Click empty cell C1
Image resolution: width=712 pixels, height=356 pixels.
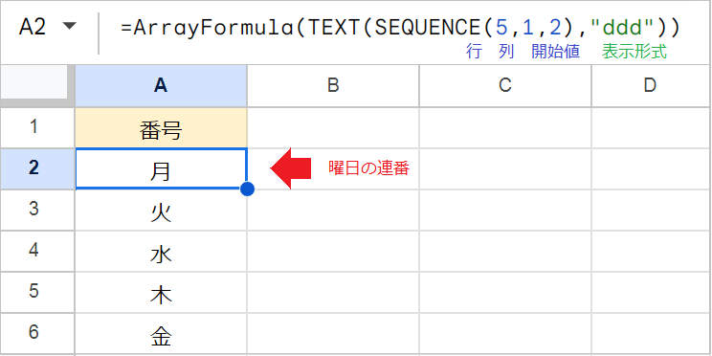click(505, 127)
